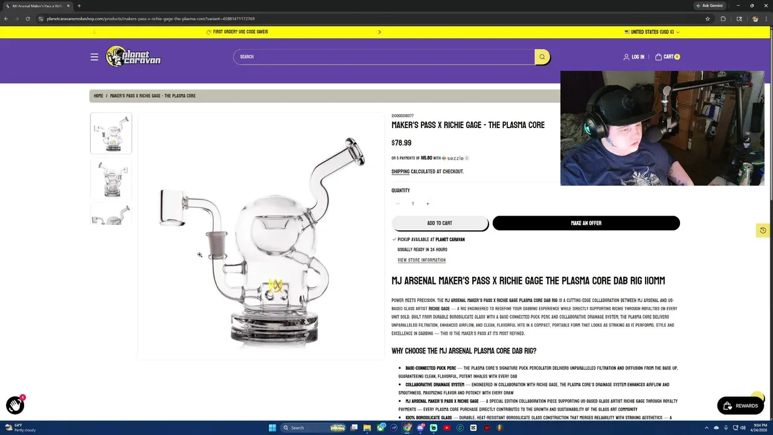
Task: Select the MJ Arsenal Maker's Pass tab
Action: click(x=37, y=6)
